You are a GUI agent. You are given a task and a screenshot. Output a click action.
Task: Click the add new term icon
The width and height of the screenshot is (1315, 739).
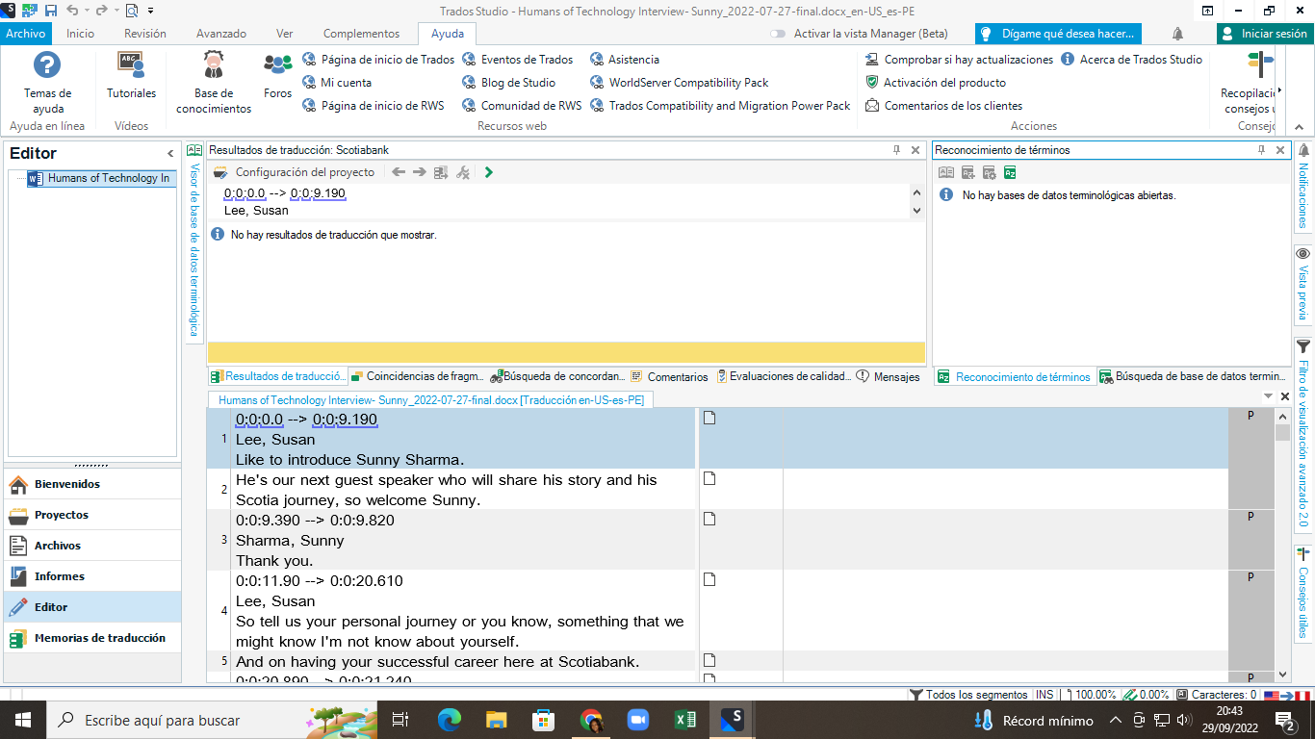[x=967, y=173]
